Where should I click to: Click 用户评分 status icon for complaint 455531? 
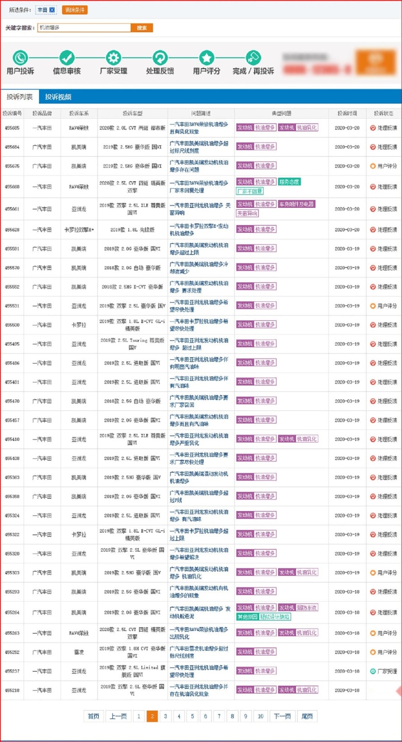pyautogui.click(x=373, y=306)
